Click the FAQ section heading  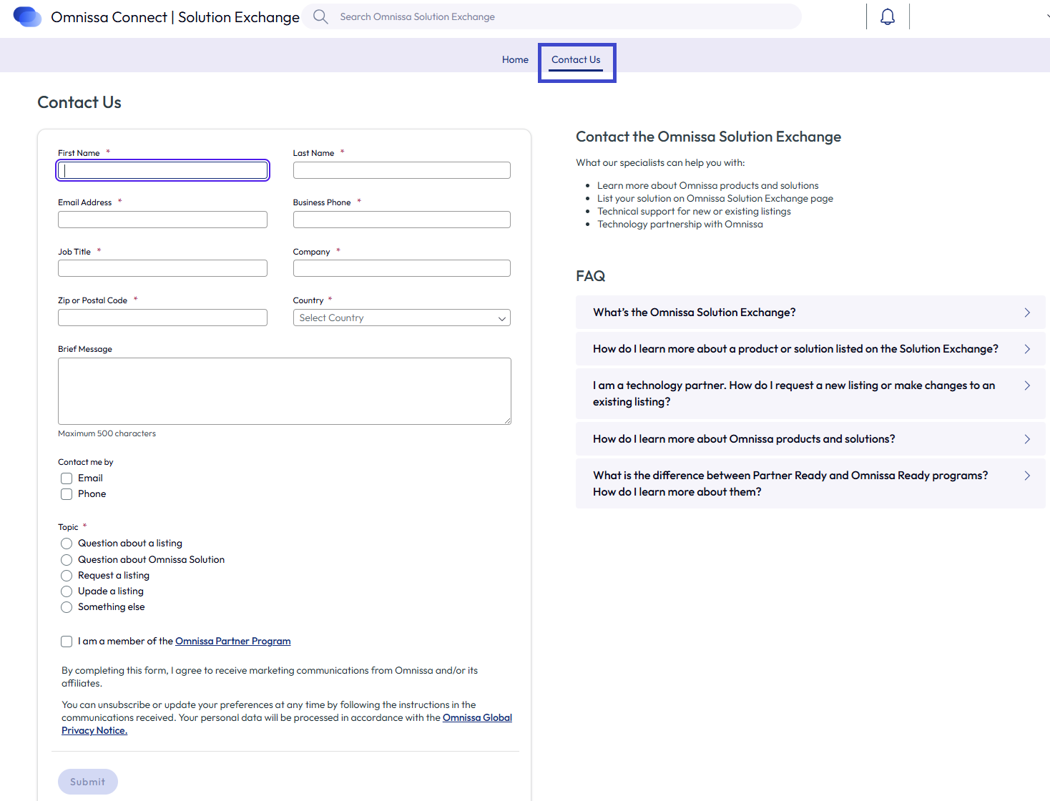(591, 276)
